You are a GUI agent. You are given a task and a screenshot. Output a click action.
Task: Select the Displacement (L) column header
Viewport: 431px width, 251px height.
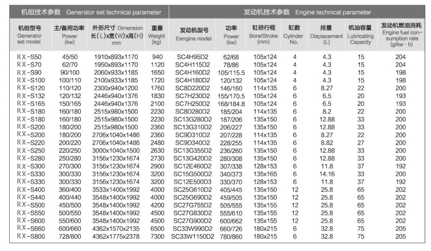pos(326,35)
